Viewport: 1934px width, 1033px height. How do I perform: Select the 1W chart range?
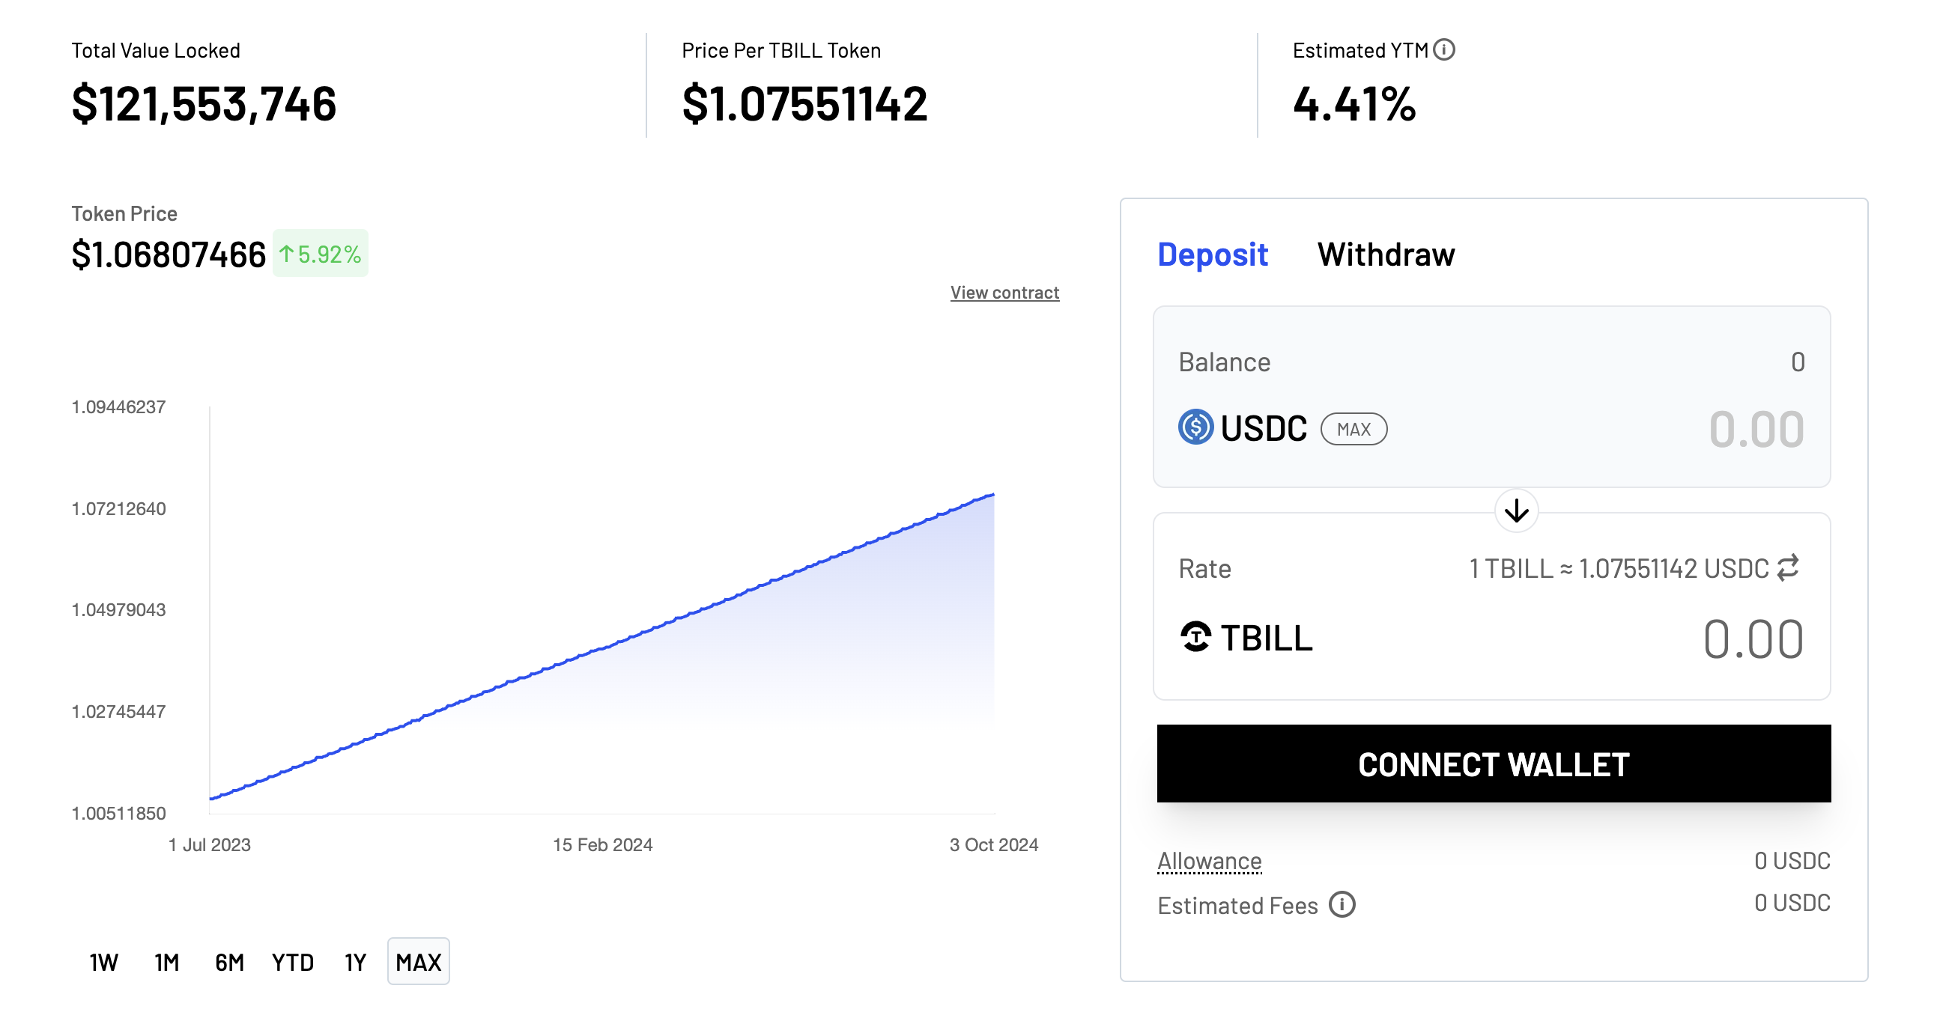pyautogui.click(x=103, y=962)
